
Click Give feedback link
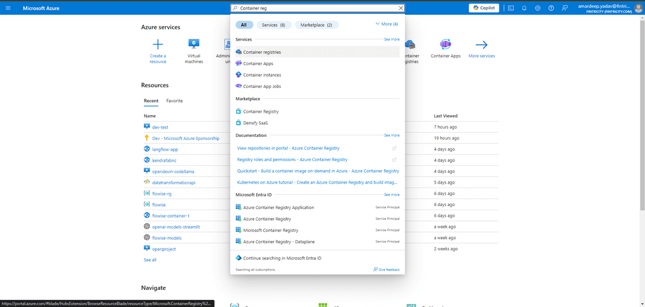386,270
